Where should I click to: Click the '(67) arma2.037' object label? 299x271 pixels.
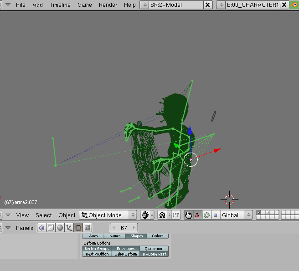[x=21, y=202]
